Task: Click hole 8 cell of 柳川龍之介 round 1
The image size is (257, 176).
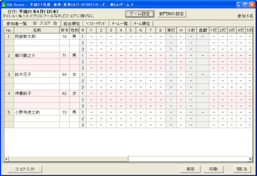Action: (161, 55)
